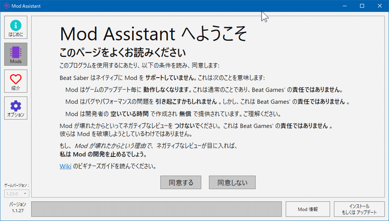Click the '私は Mod の開発を止めるでしょう。' line
The height and width of the screenshot is (221, 389).
[x=103, y=154]
